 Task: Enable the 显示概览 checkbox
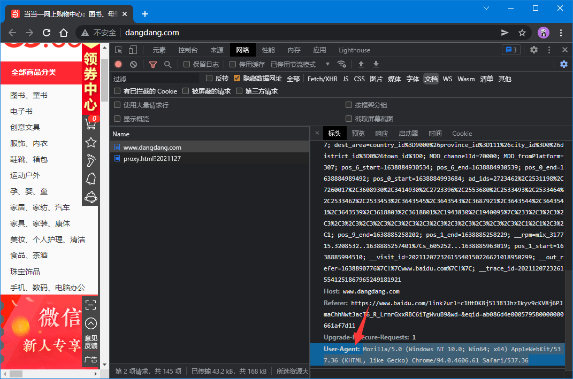(x=117, y=119)
